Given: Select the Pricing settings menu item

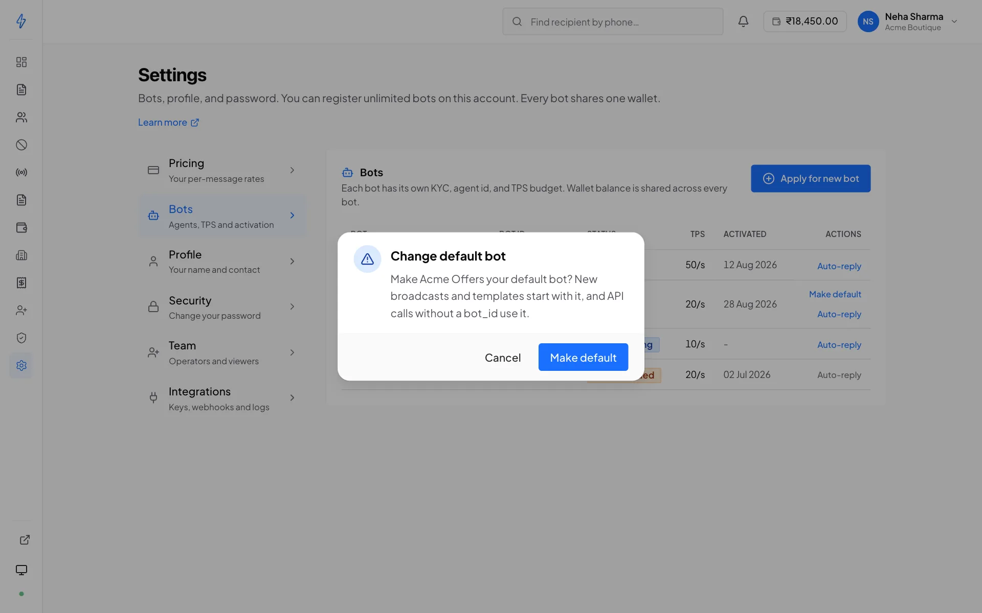Looking at the screenshot, I should tap(222, 170).
